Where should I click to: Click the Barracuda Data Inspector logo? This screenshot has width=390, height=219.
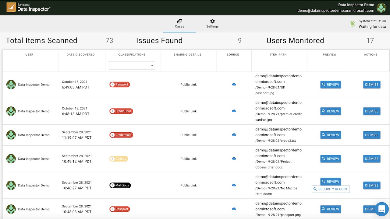pos(28,8)
